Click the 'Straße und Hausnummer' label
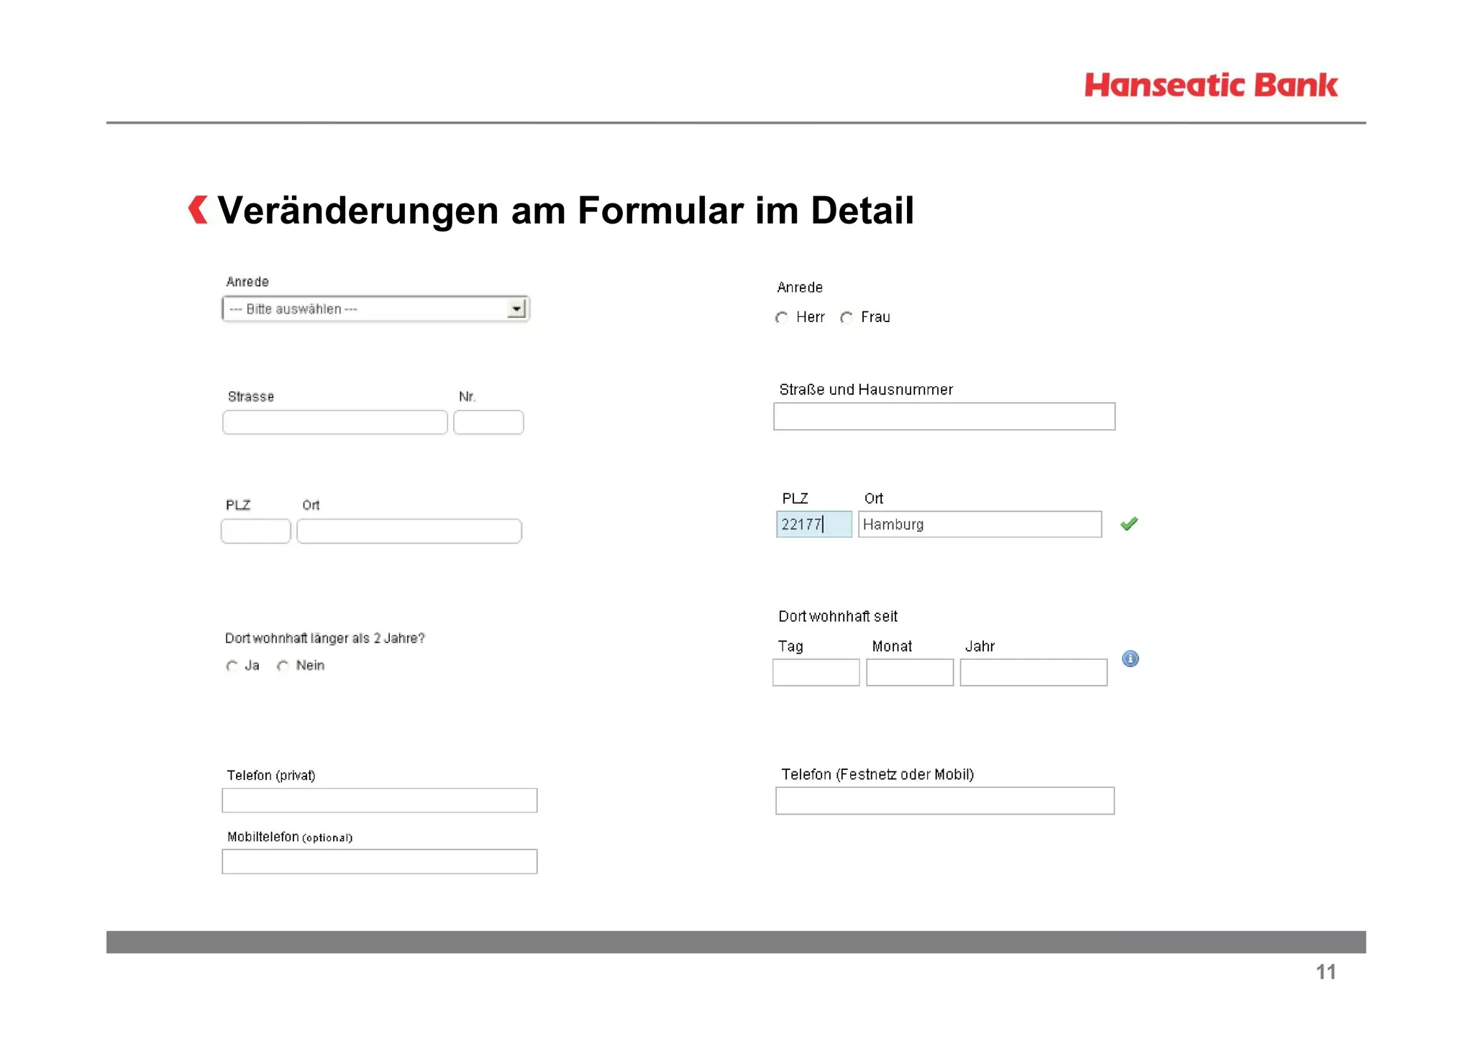Screen dimensions: 1473x1041 click(x=866, y=390)
